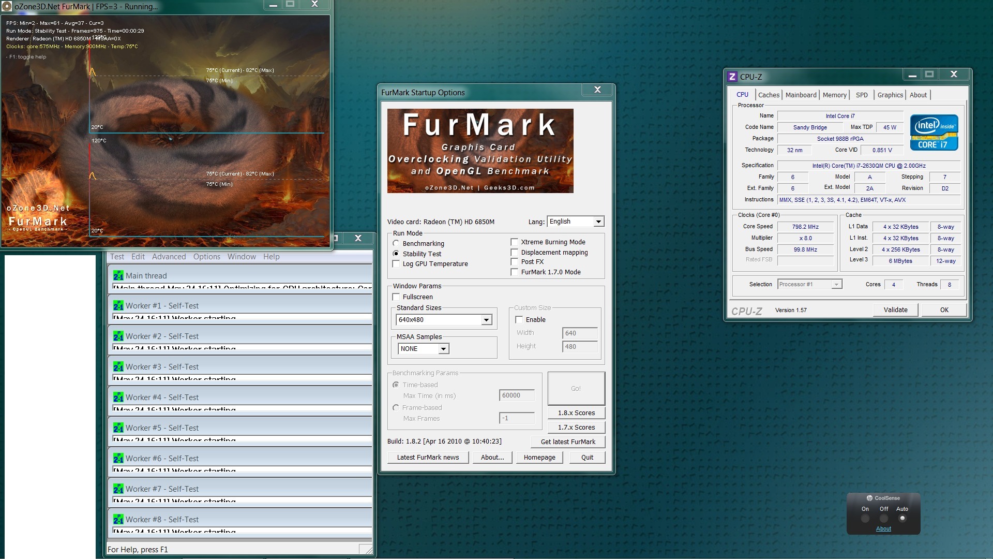The width and height of the screenshot is (993, 559).
Task: Click Validate in CPU-Z
Action: 895,310
